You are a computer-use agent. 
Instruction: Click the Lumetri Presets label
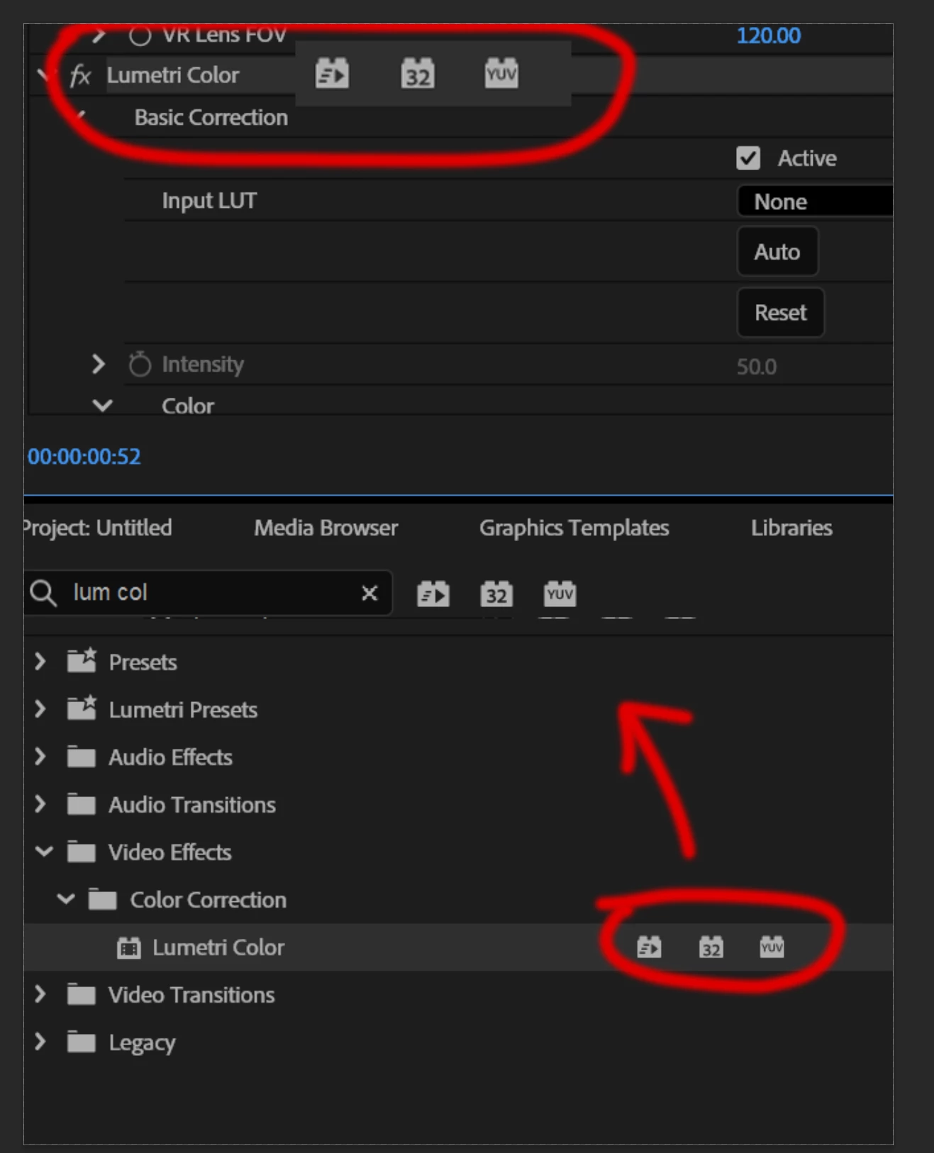[x=183, y=710]
